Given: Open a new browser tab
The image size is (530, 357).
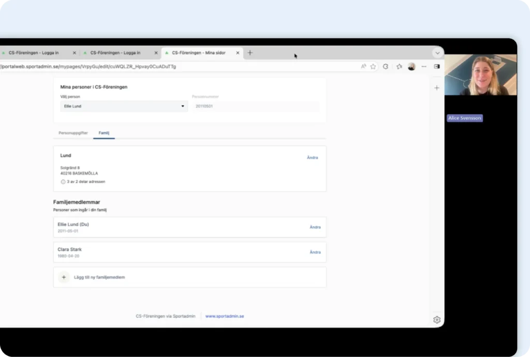Looking at the screenshot, I should [250, 53].
